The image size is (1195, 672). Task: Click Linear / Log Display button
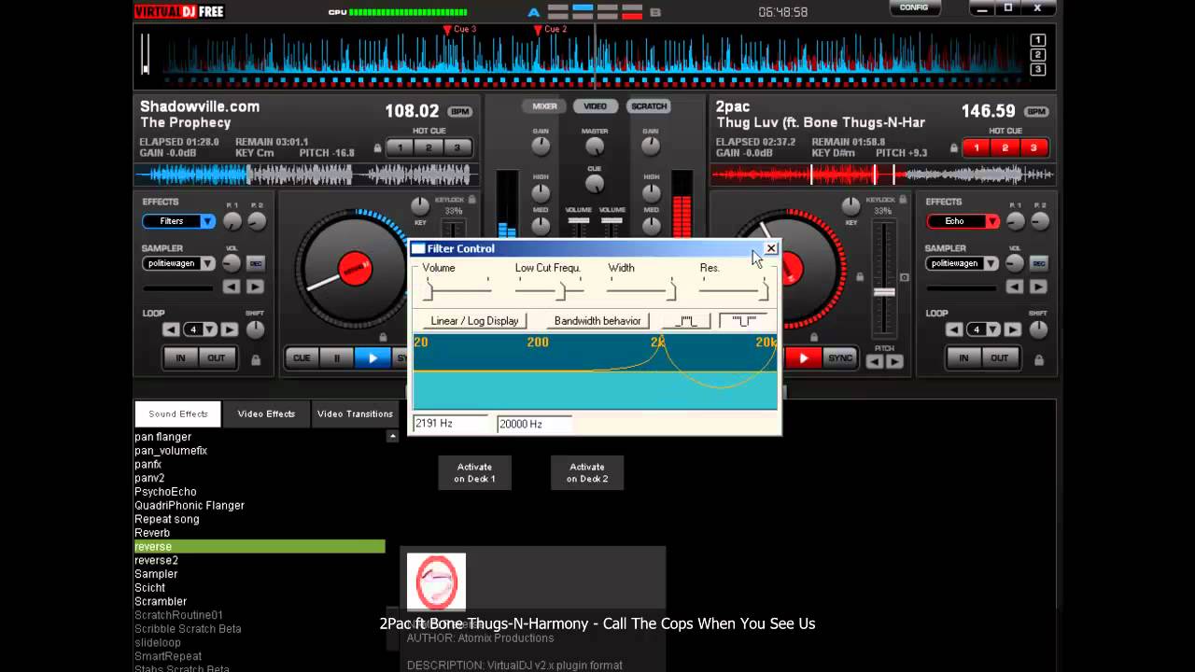(x=474, y=320)
